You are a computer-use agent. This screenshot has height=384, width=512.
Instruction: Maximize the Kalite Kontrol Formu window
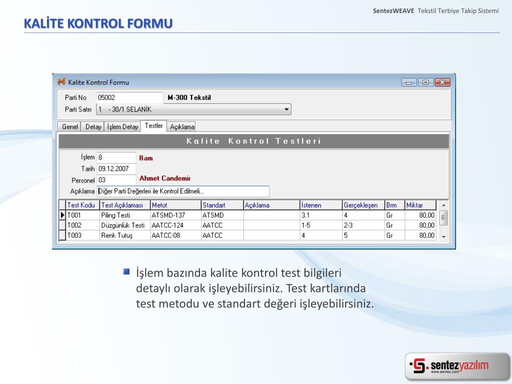425,82
